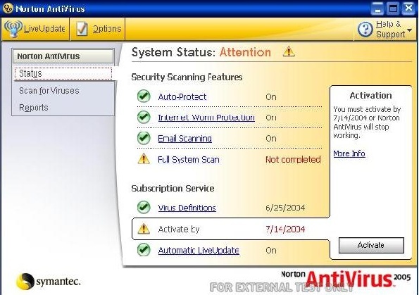Image resolution: width=419 pixels, height=295 pixels.
Task: Click the green check beside Email Scanning
Action: [x=144, y=138]
